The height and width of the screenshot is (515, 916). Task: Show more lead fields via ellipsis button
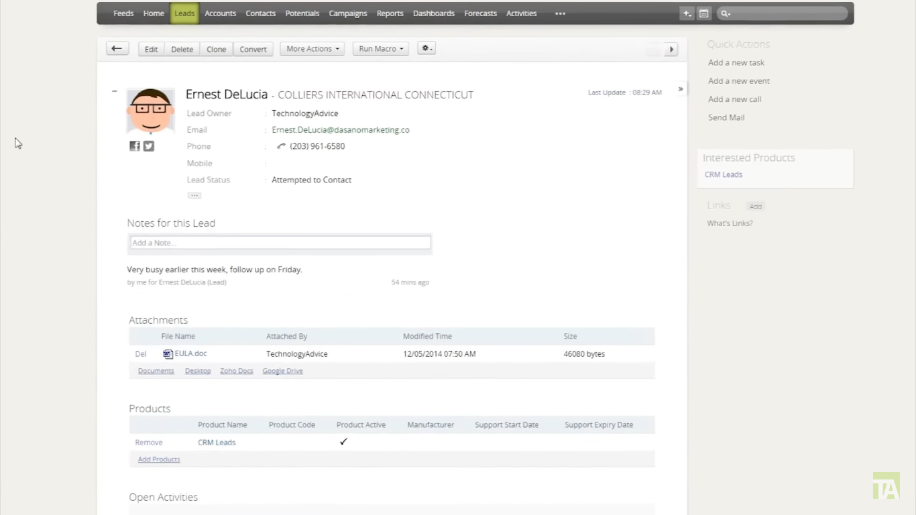click(194, 196)
